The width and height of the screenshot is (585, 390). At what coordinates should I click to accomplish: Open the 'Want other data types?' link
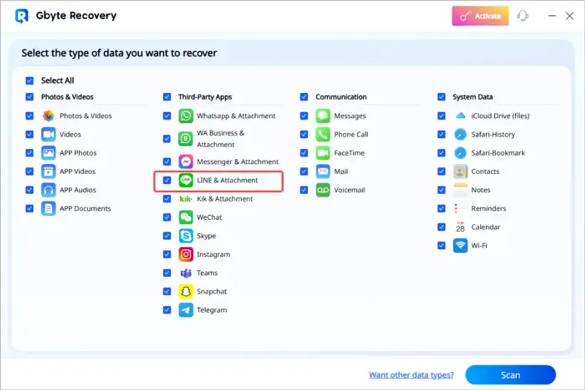pyautogui.click(x=411, y=375)
